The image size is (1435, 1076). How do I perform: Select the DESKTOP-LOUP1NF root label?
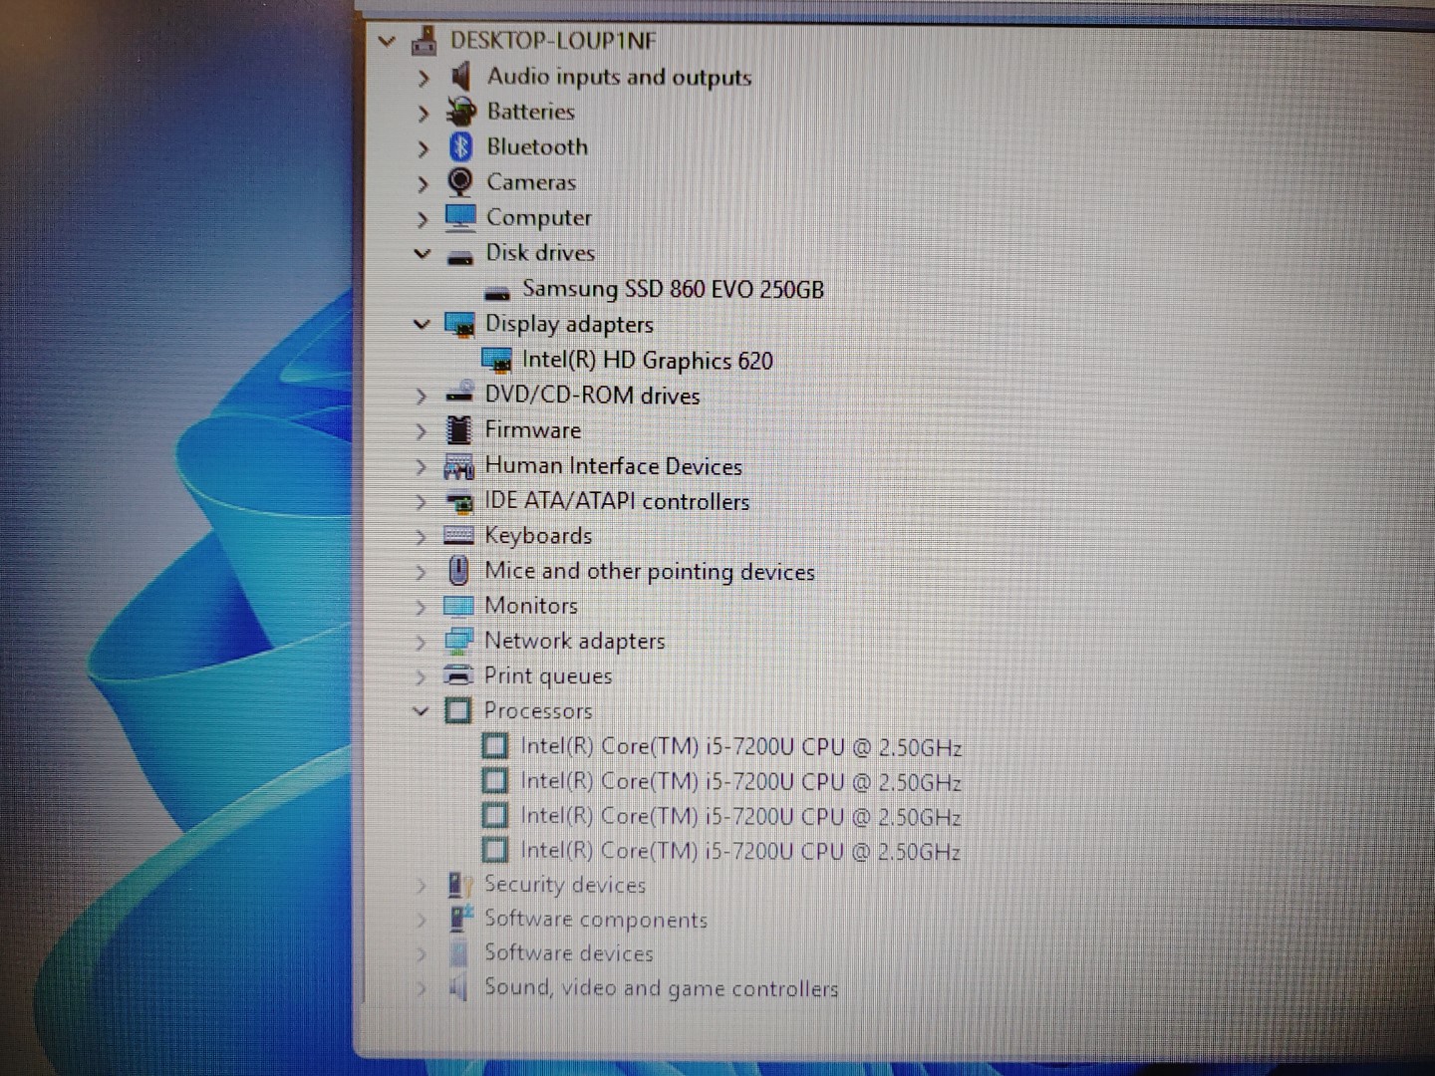[553, 41]
